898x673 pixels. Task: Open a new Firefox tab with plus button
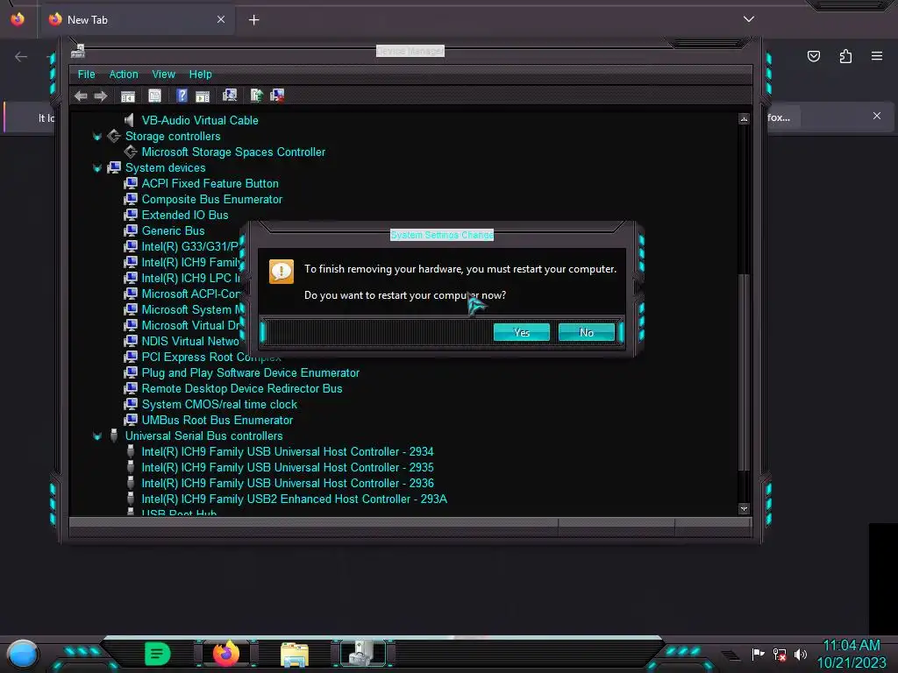(x=253, y=20)
